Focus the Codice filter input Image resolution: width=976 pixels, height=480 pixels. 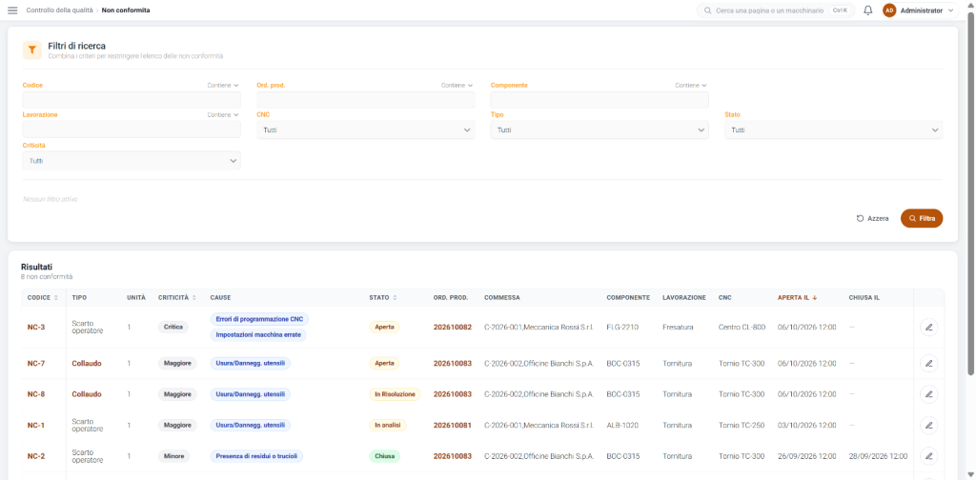[132, 100]
